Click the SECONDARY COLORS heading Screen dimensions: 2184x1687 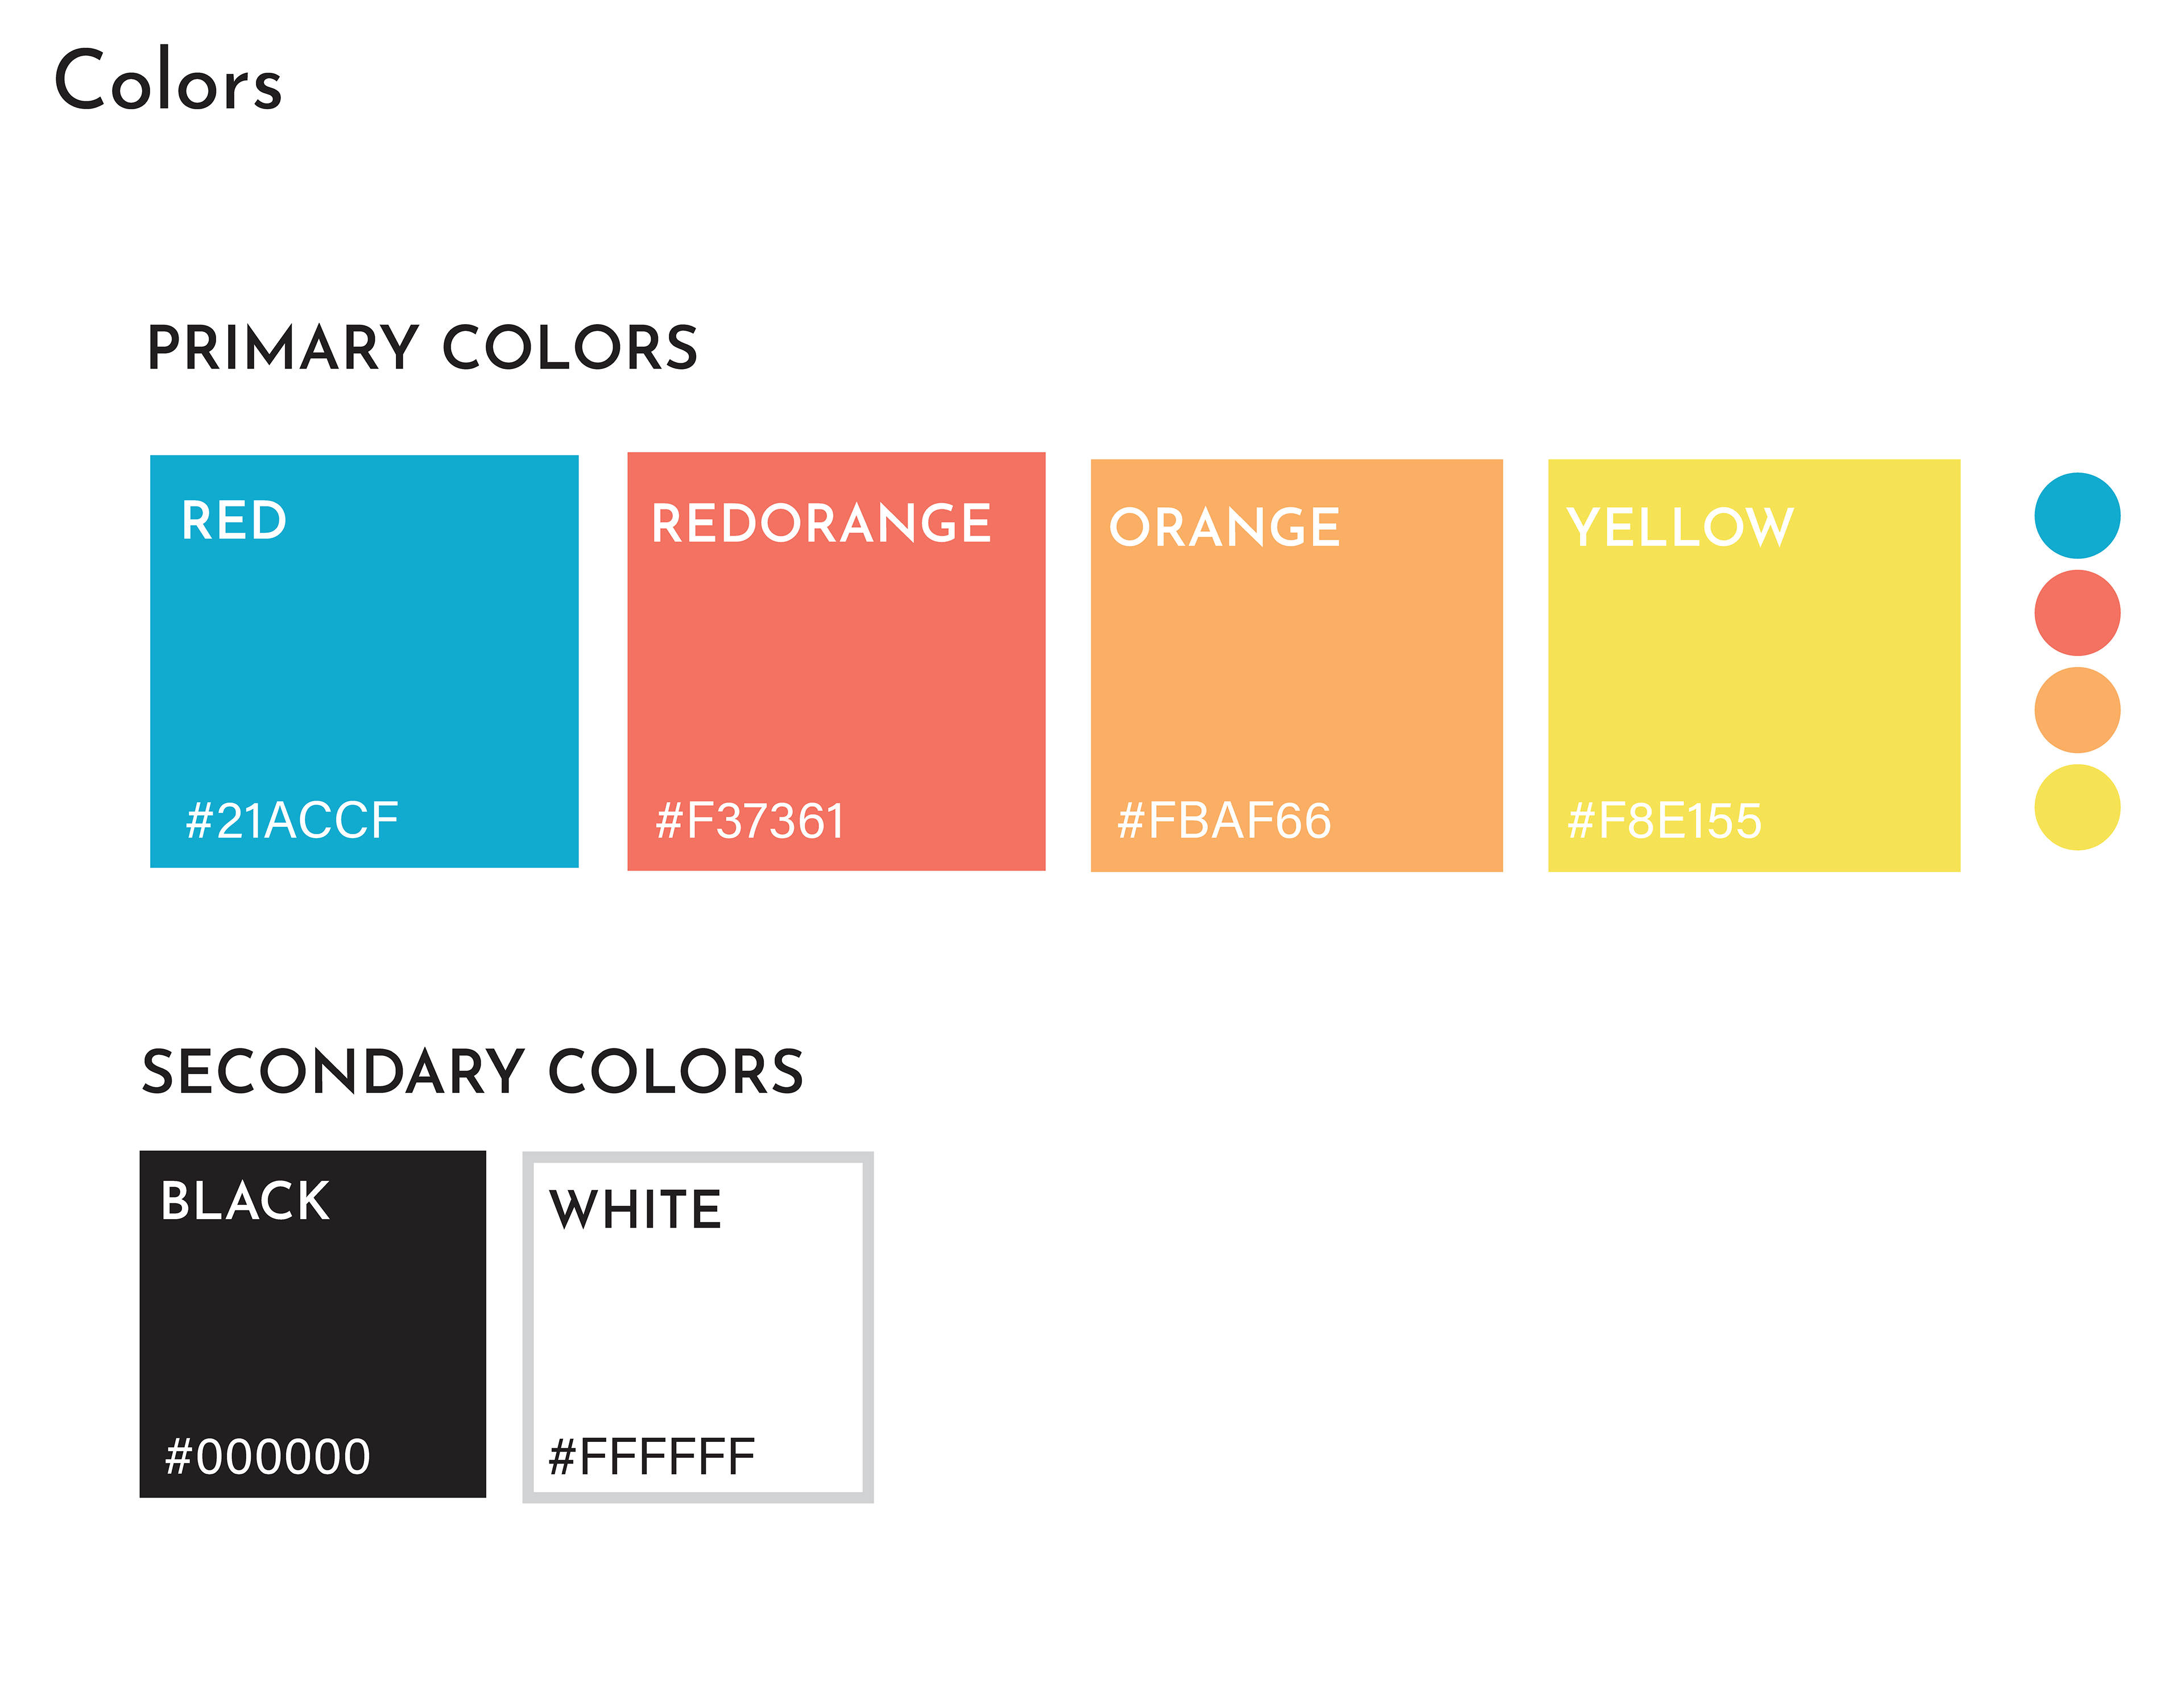coord(473,1072)
